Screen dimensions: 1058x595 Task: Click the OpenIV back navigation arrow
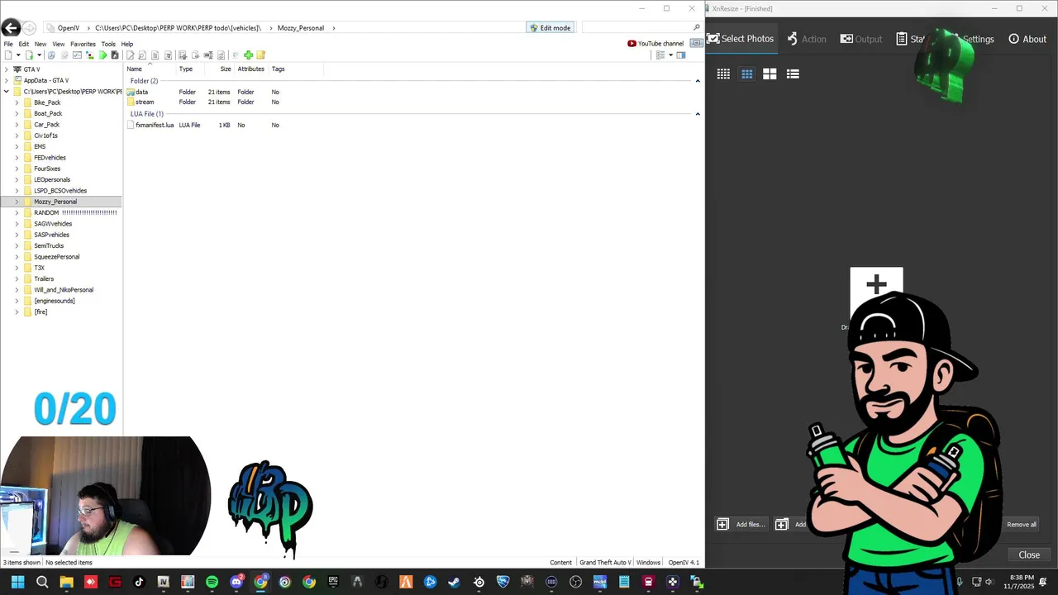11,28
